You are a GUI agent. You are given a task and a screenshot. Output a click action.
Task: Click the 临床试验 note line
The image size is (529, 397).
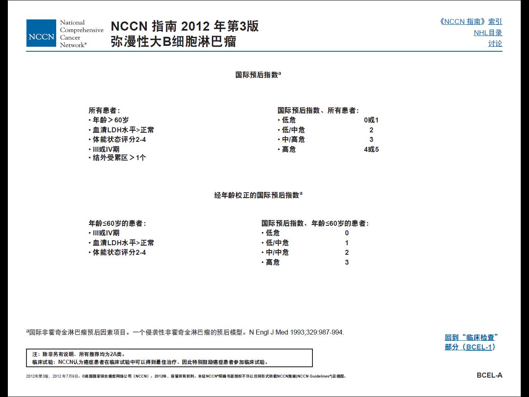click(151, 362)
